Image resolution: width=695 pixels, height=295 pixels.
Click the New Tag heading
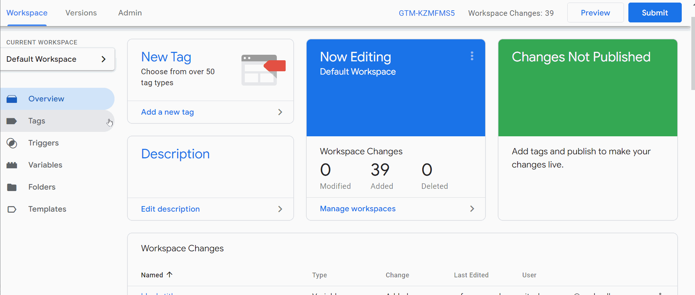click(166, 57)
